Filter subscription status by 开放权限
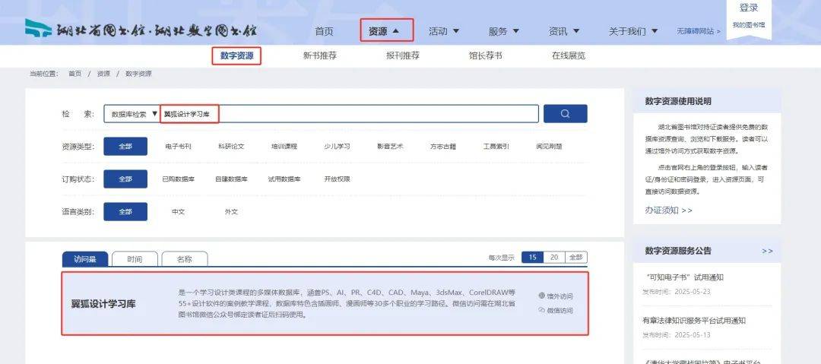Viewport: 821px width, 364px height. 337,179
